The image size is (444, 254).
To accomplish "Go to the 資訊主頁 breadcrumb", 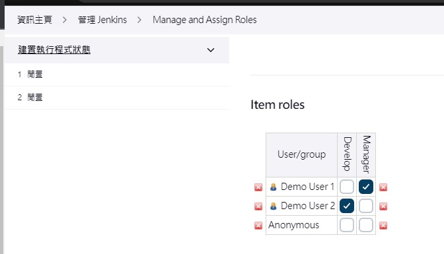I will (35, 20).
